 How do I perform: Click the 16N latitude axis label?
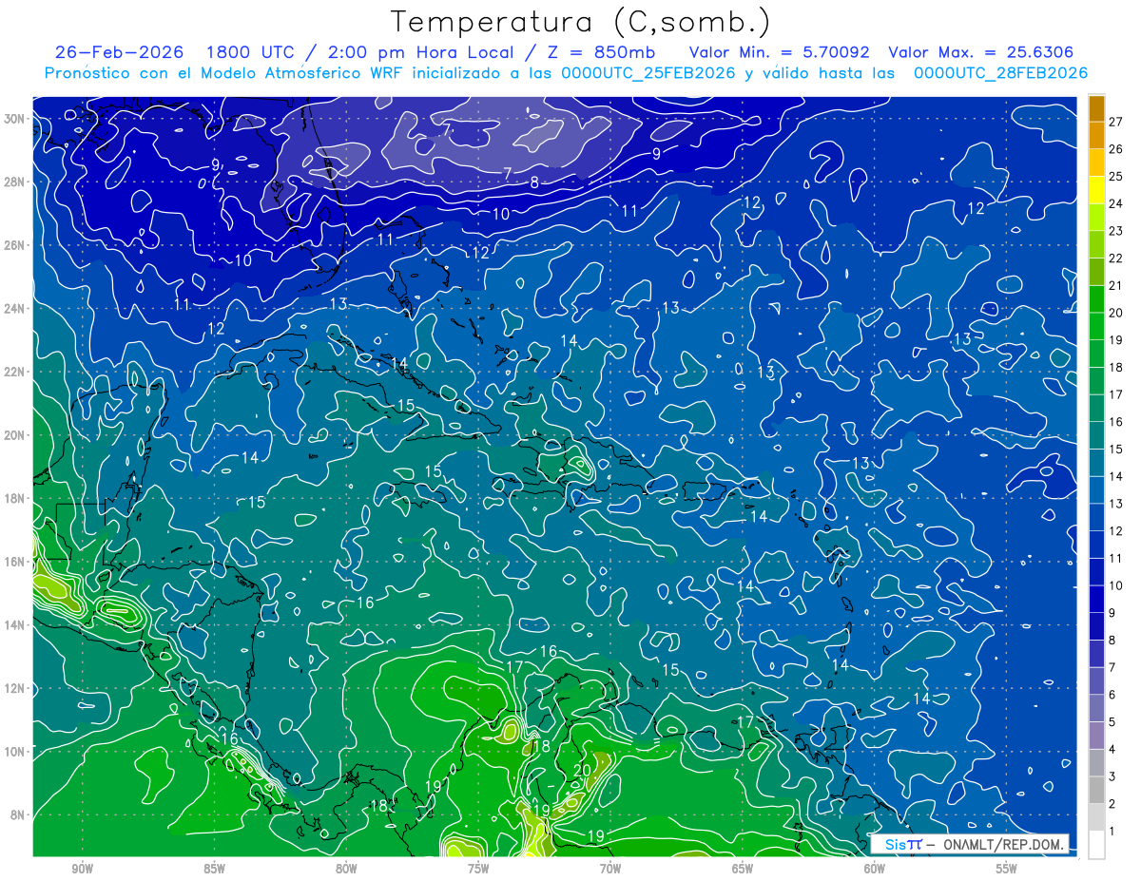[16, 562]
